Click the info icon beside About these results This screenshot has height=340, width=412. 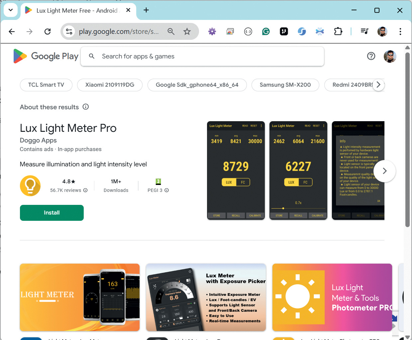[86, 107]
